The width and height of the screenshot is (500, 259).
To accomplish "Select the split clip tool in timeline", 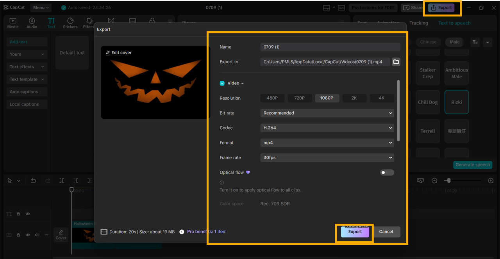I will point(62,180).
